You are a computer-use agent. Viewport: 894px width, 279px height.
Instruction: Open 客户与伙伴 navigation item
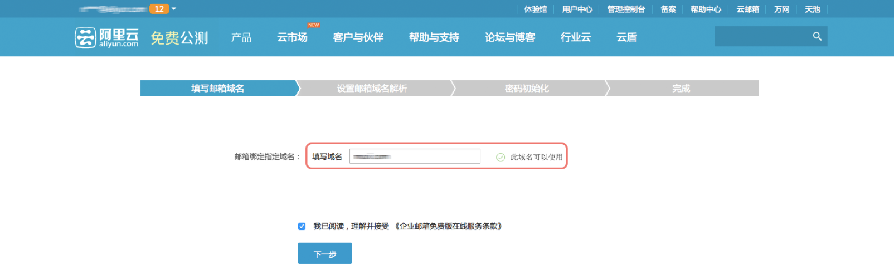pos(358,37)
